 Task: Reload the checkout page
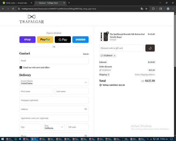click(x=13, y=9)
